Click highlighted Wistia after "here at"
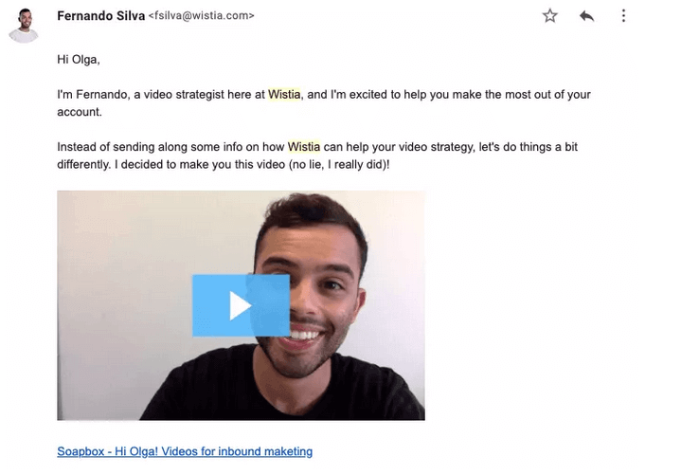 [x=284, y=94]
